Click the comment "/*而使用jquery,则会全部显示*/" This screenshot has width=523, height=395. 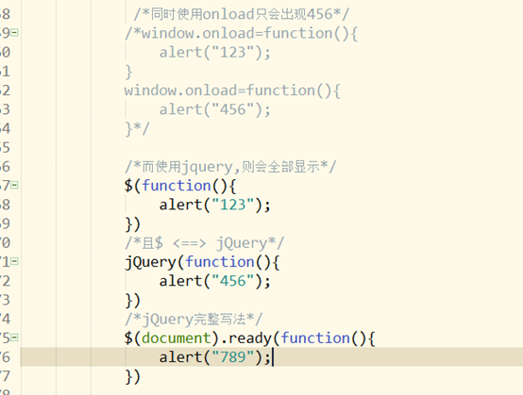point(230,167)
